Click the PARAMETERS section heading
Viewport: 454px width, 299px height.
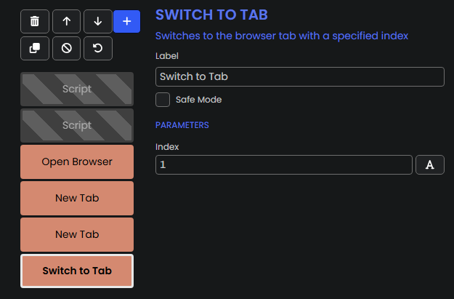click(182, 125)
